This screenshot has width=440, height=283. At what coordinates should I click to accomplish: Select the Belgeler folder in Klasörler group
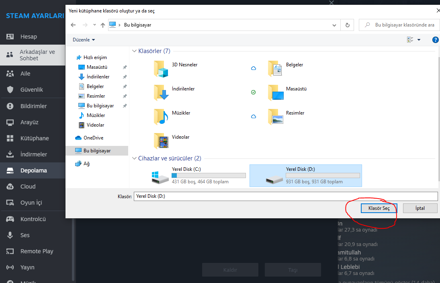coord(286,69)
